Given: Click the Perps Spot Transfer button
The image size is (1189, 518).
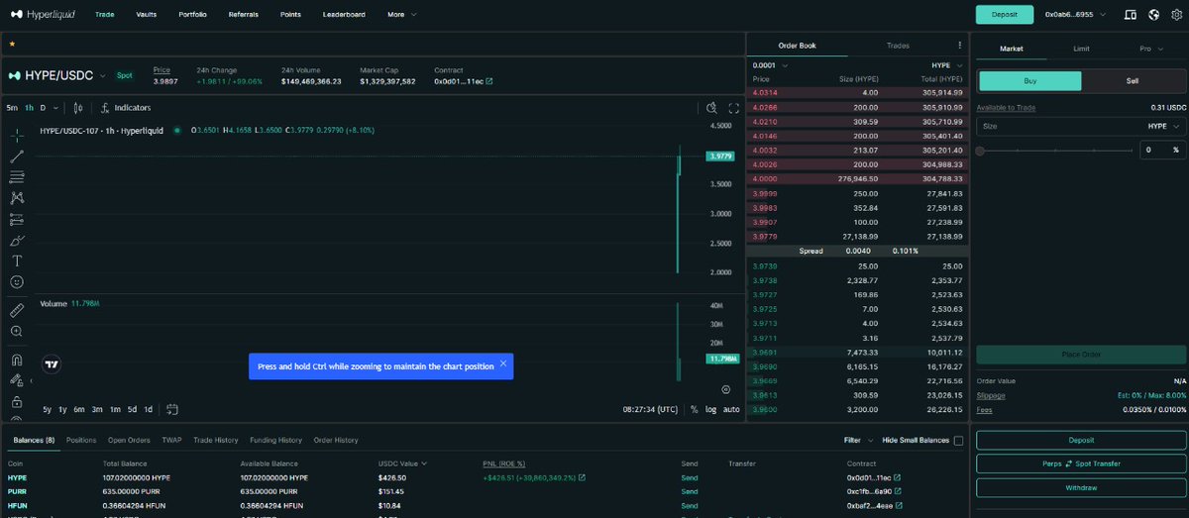Looking at the screenshot, I should [x=1080, y=464].
